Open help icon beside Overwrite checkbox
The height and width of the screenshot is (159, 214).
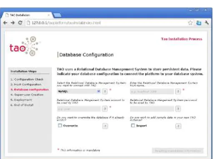[105, 126]
